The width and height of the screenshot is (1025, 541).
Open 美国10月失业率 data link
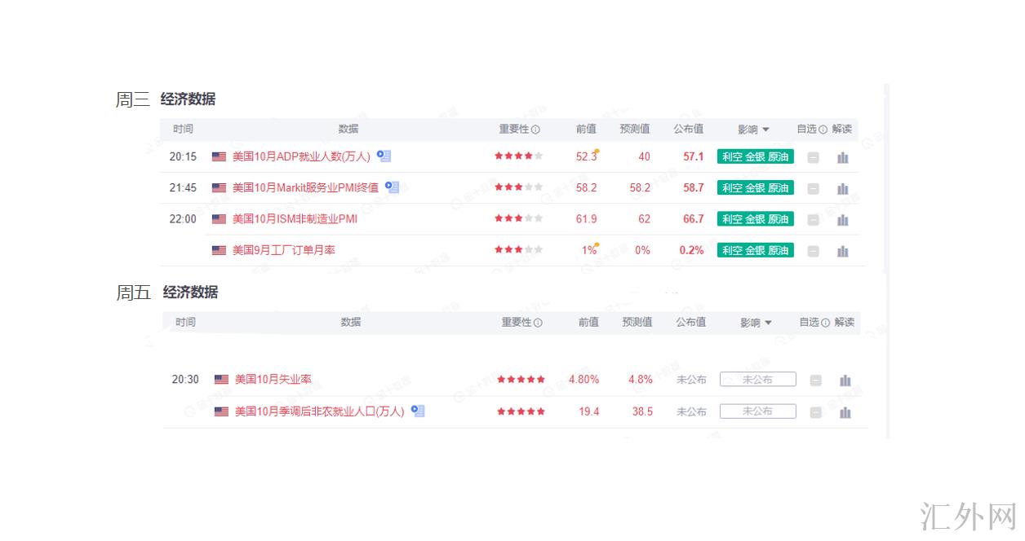pos(273,379)
